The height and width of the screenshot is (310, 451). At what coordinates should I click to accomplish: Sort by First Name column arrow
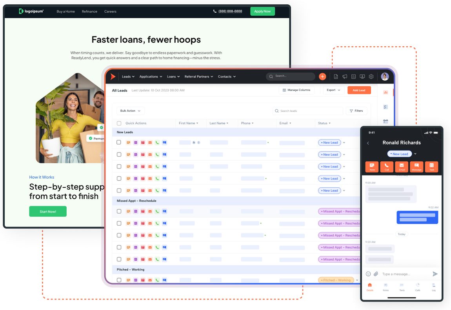197,123
